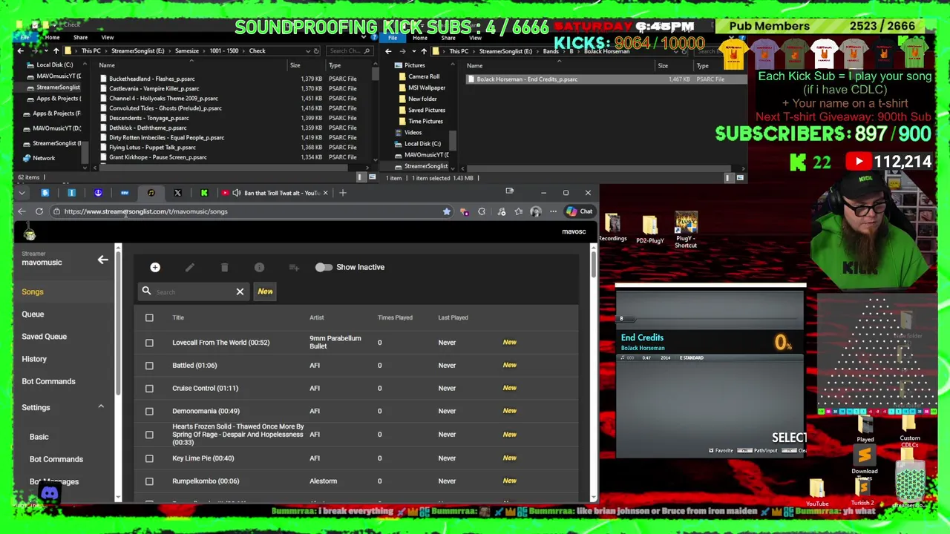Click the Discord icon at bottom left

[50, 493]
